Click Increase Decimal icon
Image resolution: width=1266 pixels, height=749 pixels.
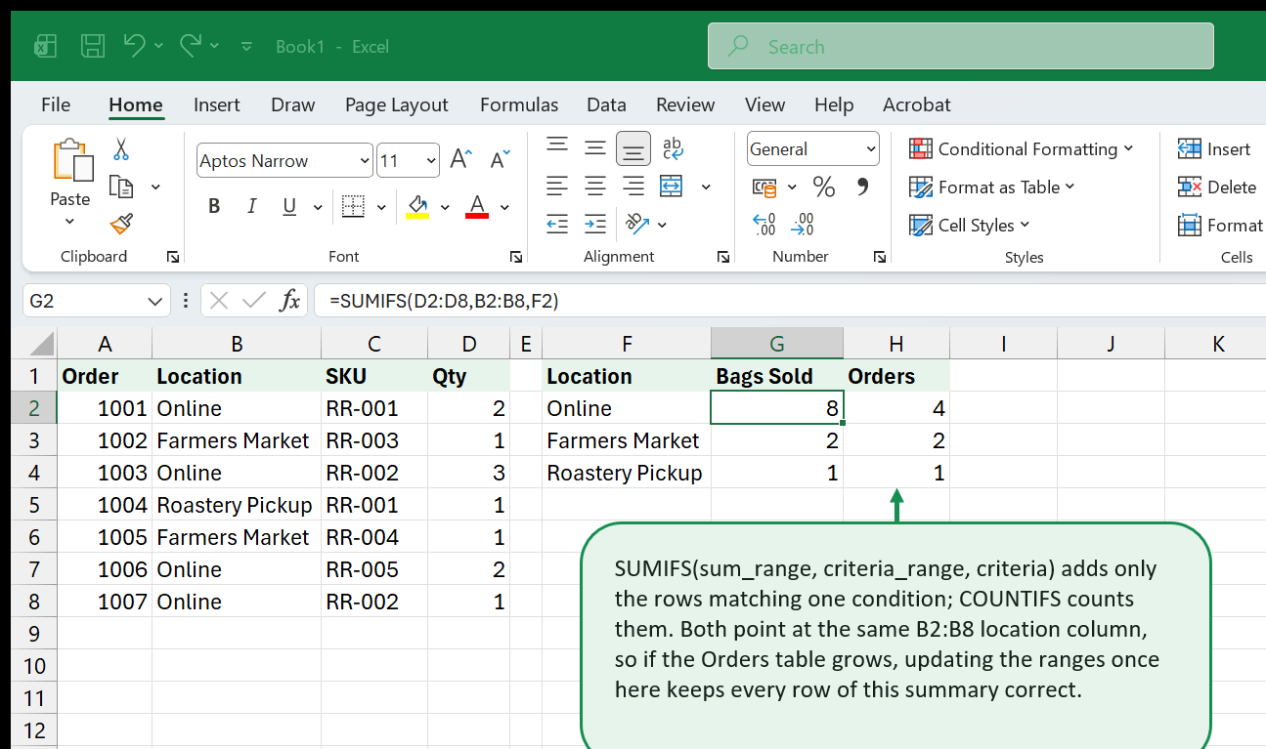pyautogui.click(x=764, y=225)
